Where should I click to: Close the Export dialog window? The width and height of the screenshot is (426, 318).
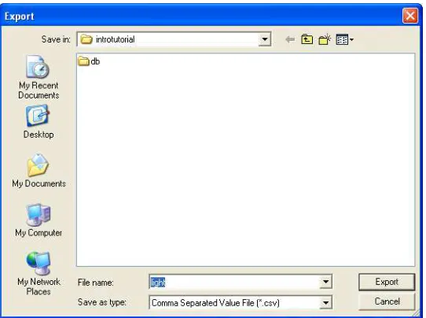pyautogui.click(x=410, y=16)
